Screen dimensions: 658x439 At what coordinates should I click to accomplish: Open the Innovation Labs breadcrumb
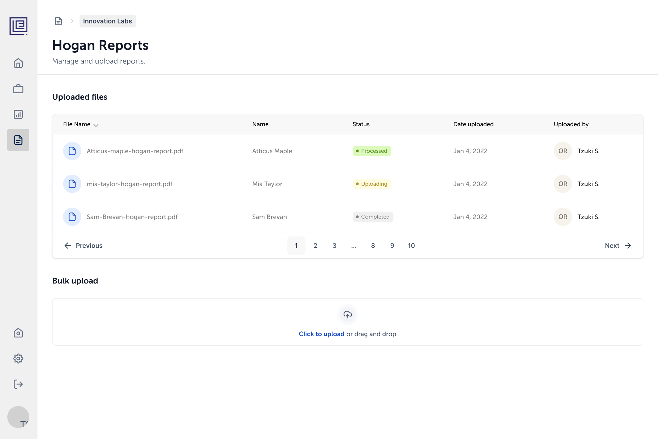click(108, 21)
